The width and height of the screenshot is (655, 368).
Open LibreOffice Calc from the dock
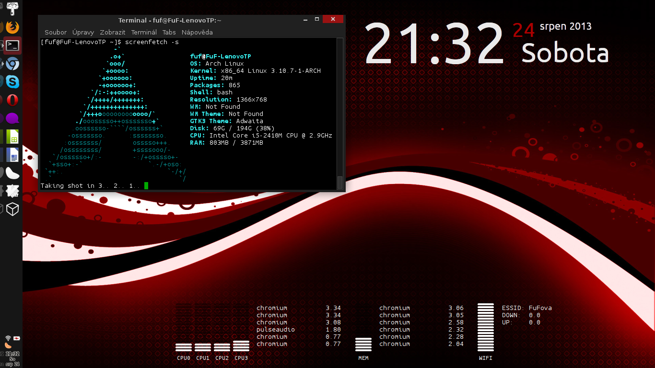[12, 137]
